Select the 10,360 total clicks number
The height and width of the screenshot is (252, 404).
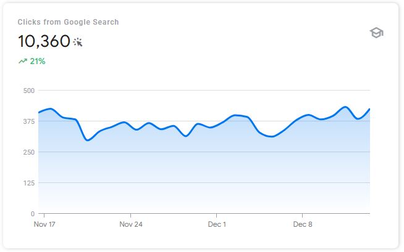coord(43,41)
